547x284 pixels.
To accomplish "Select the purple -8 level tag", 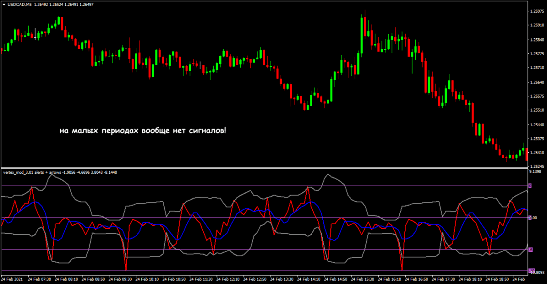I will [x=531, y=250].
